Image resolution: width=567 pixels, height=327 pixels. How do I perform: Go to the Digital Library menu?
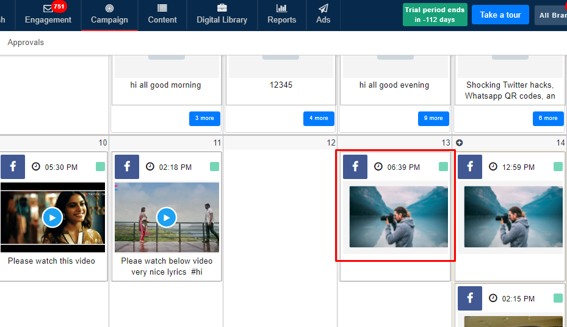click(222, 15)
